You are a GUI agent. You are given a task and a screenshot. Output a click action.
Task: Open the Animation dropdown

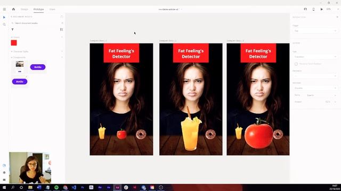point(315,88)
